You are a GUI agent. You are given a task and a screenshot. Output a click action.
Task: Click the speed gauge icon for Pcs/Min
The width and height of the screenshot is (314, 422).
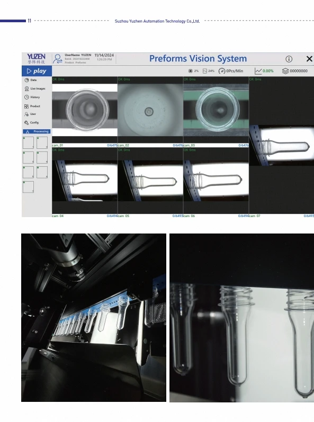[222, 71]
